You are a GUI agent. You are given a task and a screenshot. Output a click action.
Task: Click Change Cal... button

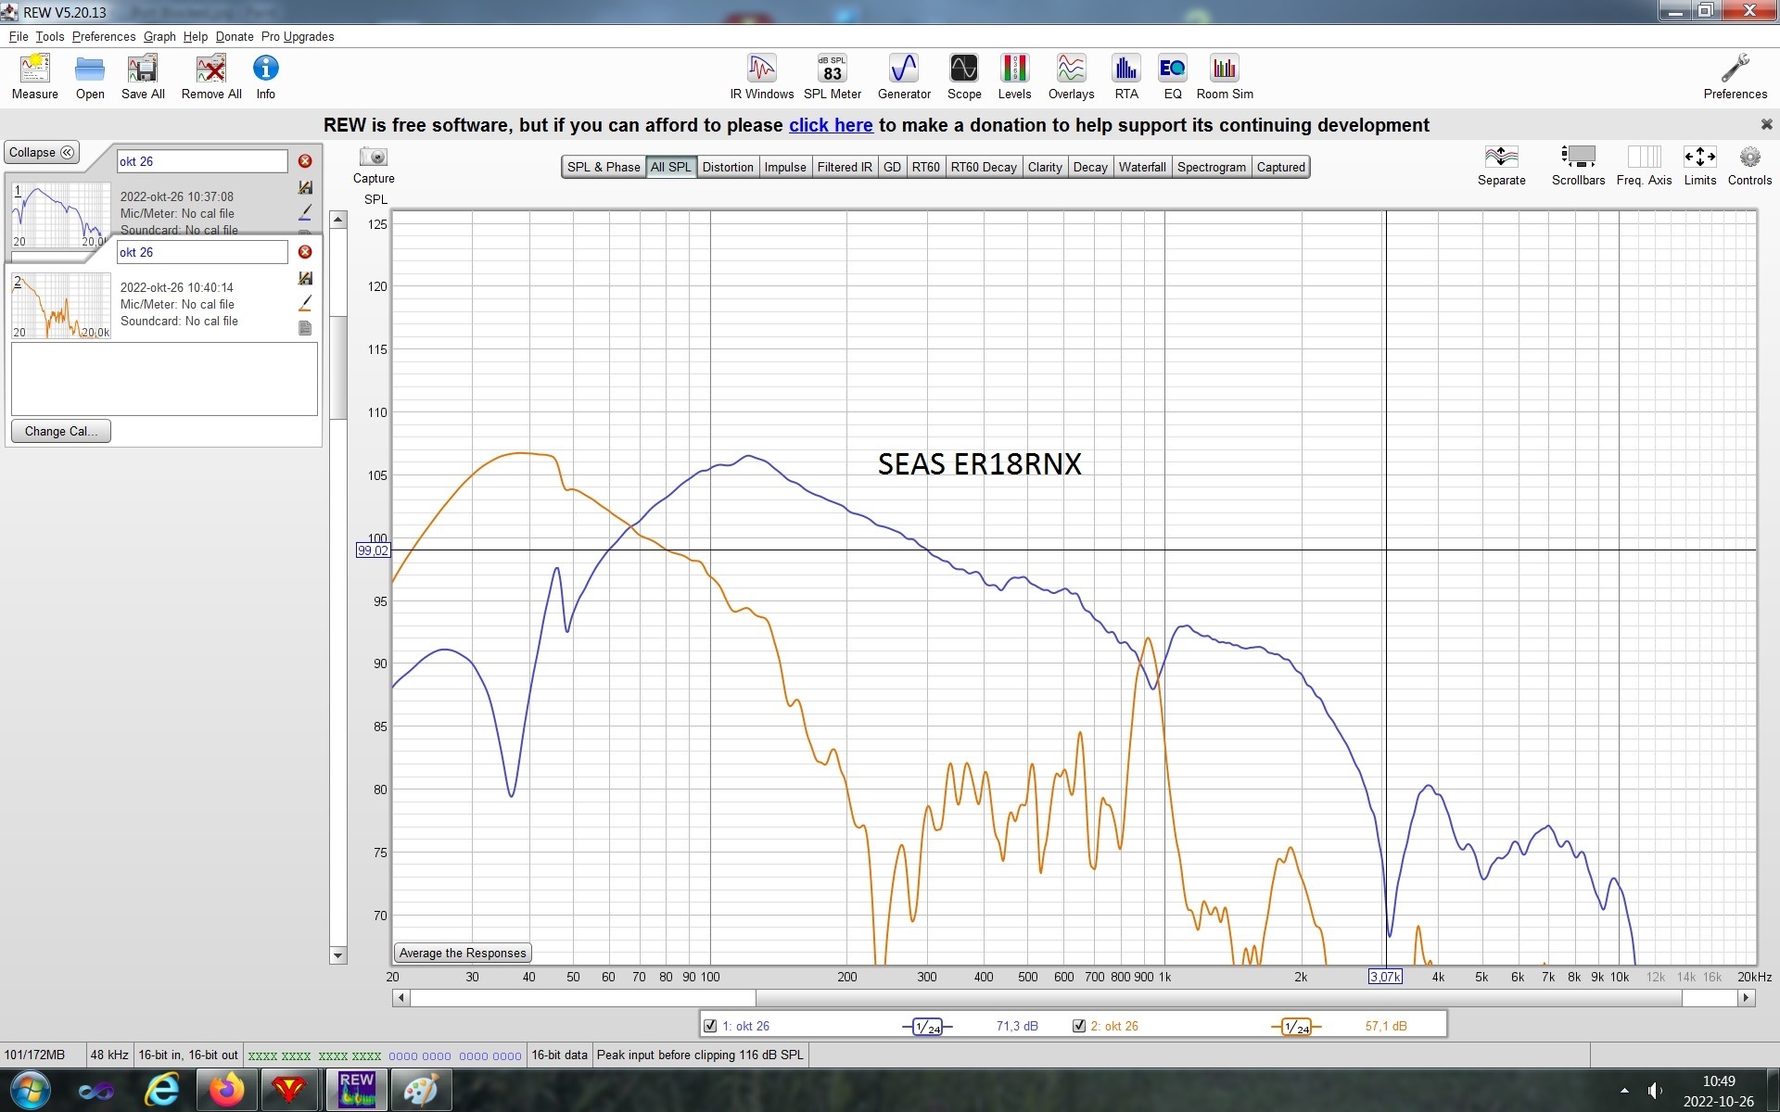point(61,431)
